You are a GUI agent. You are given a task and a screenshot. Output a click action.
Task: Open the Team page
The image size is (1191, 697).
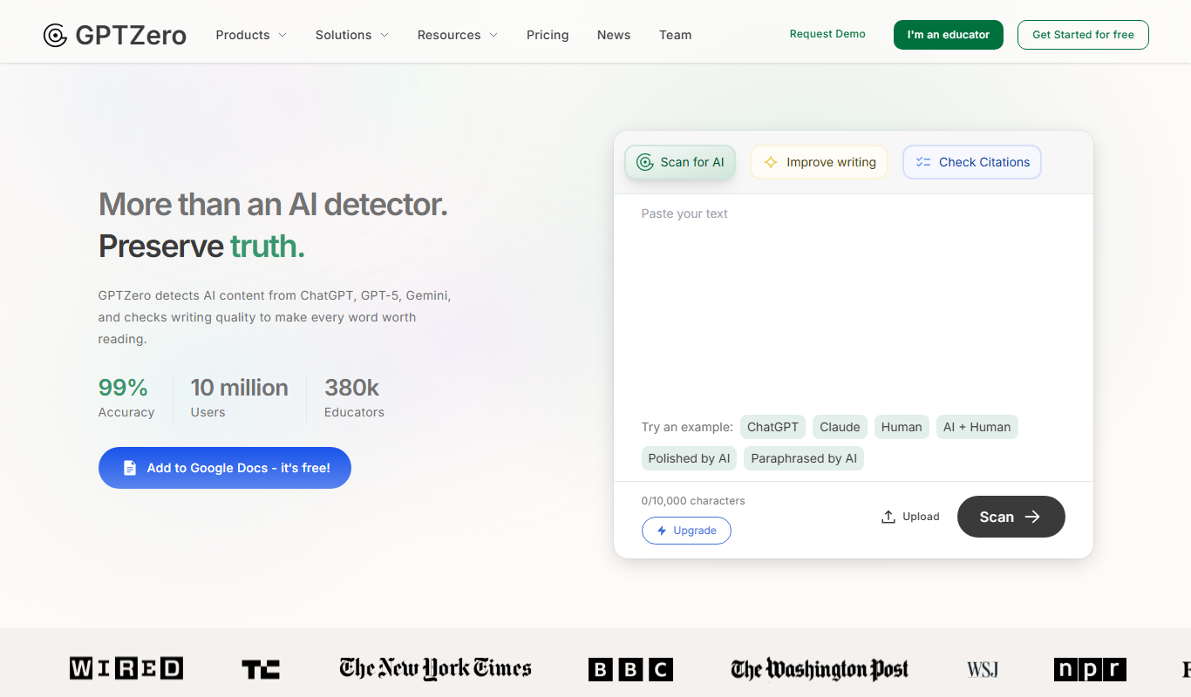pyautogui.click(x=675, y=35)
